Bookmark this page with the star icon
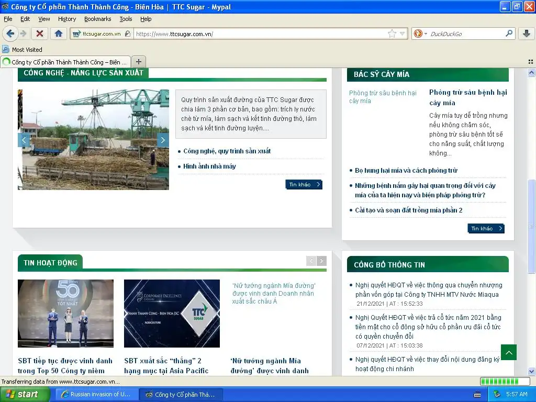The height and width of the screenshot is (402, 536). [392, 33]
